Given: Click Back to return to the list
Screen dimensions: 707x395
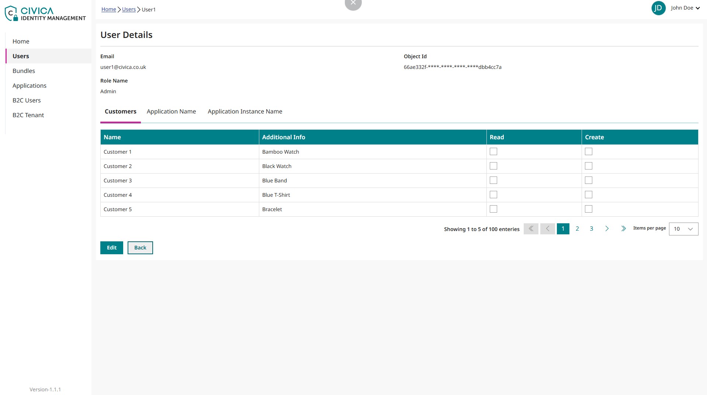Looking at the screenshot, I should [x=140, y=248].
